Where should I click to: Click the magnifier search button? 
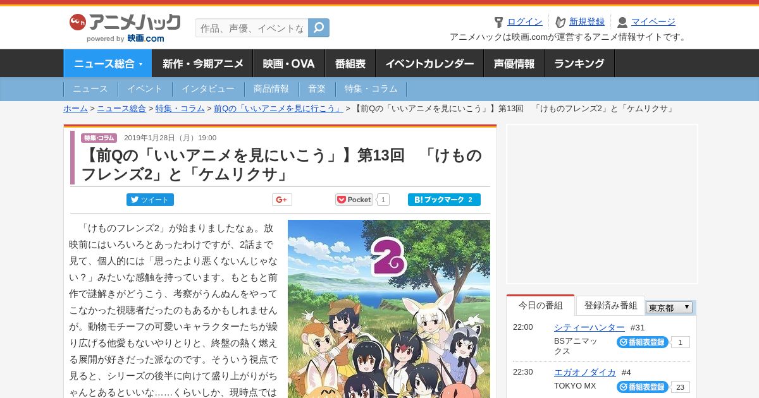point(319,28)
